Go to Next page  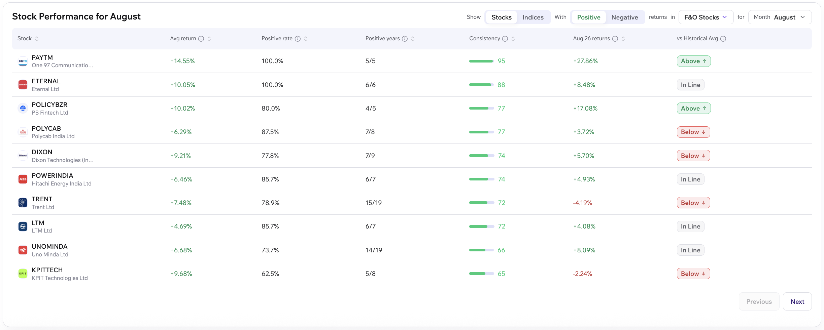point(797,301)
